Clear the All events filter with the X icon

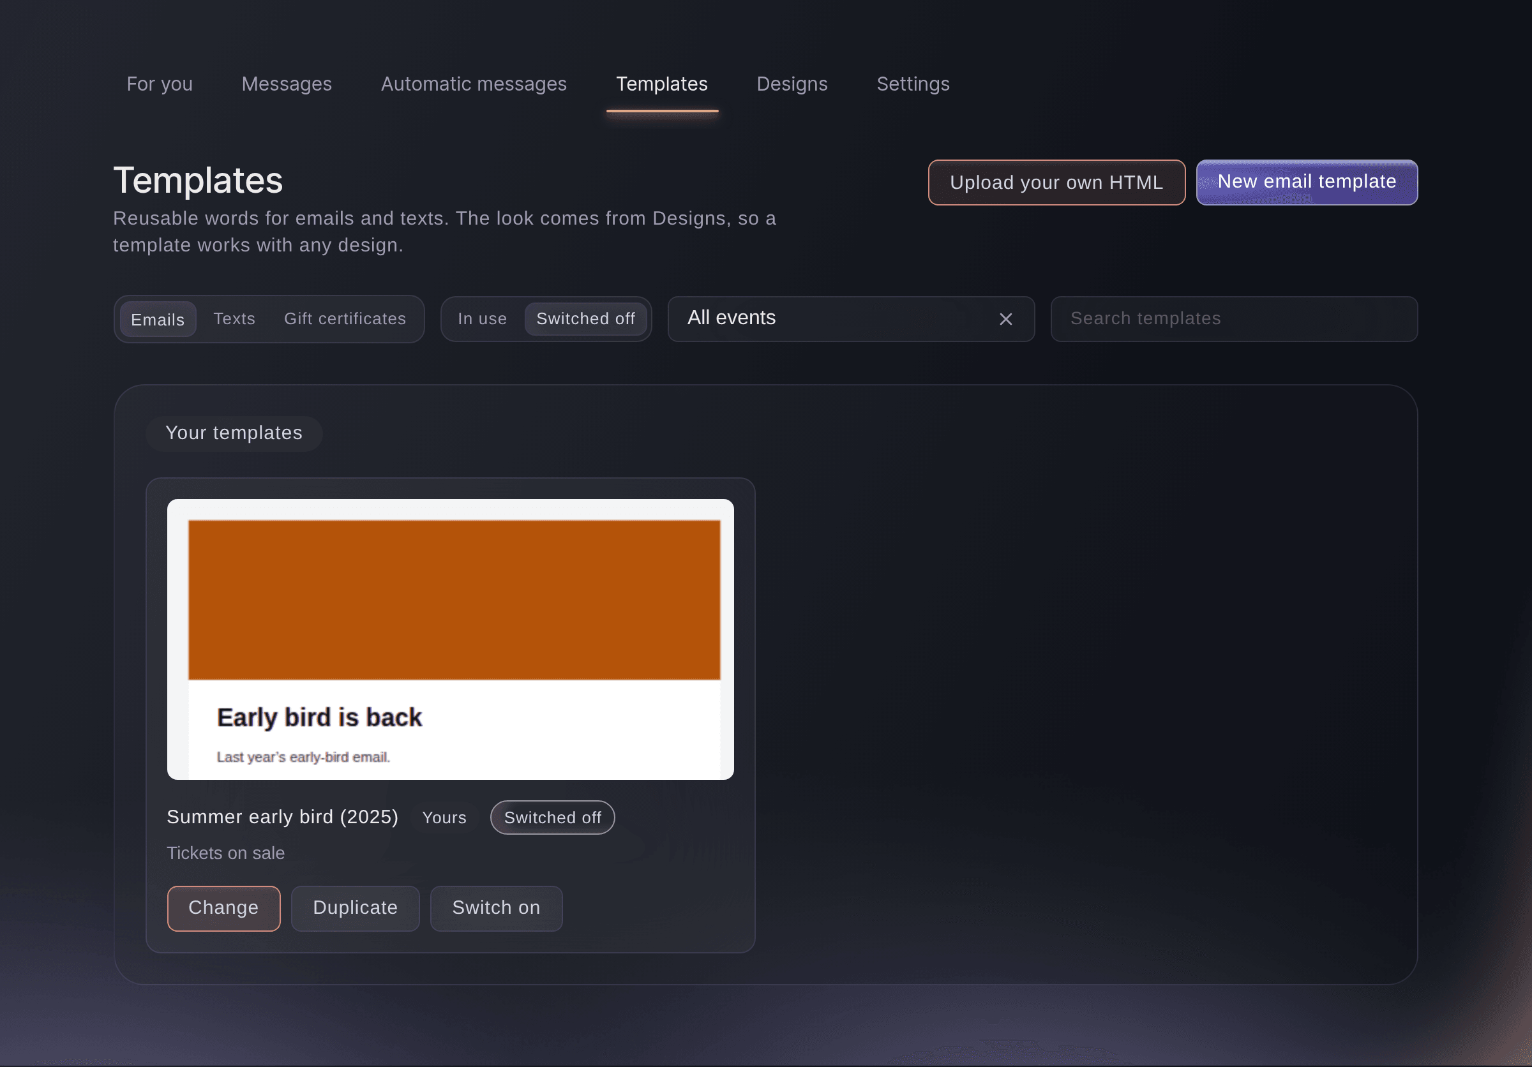click(1005, 320)
